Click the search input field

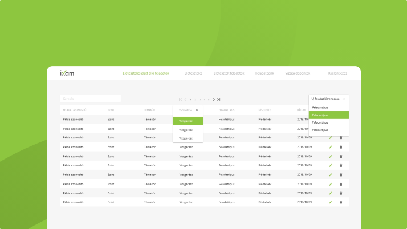tap(90, 99)
